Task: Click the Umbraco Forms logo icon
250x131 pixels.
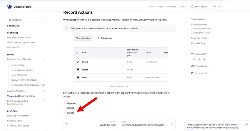Action: tap(9, 7)
